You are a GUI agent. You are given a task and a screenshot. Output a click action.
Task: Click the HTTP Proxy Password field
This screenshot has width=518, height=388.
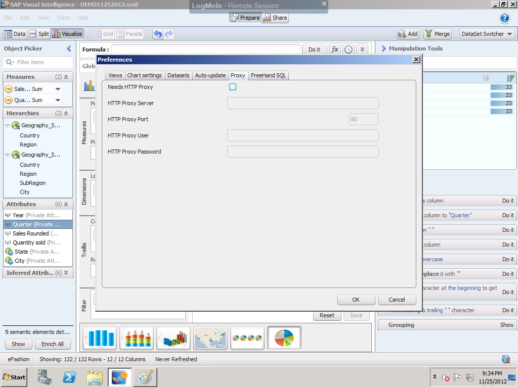(303, 152)
